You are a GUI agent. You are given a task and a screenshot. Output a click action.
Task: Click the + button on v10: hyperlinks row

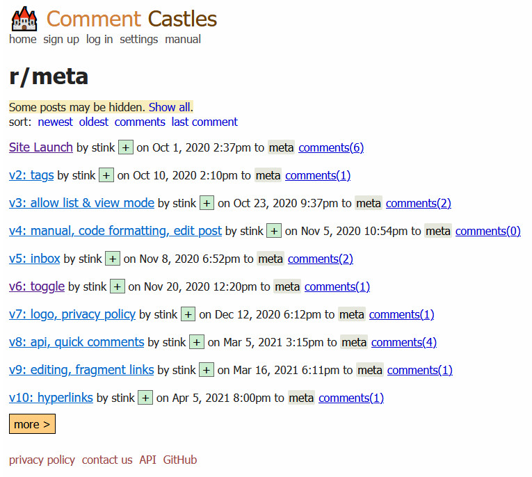(x=145, y=398)
